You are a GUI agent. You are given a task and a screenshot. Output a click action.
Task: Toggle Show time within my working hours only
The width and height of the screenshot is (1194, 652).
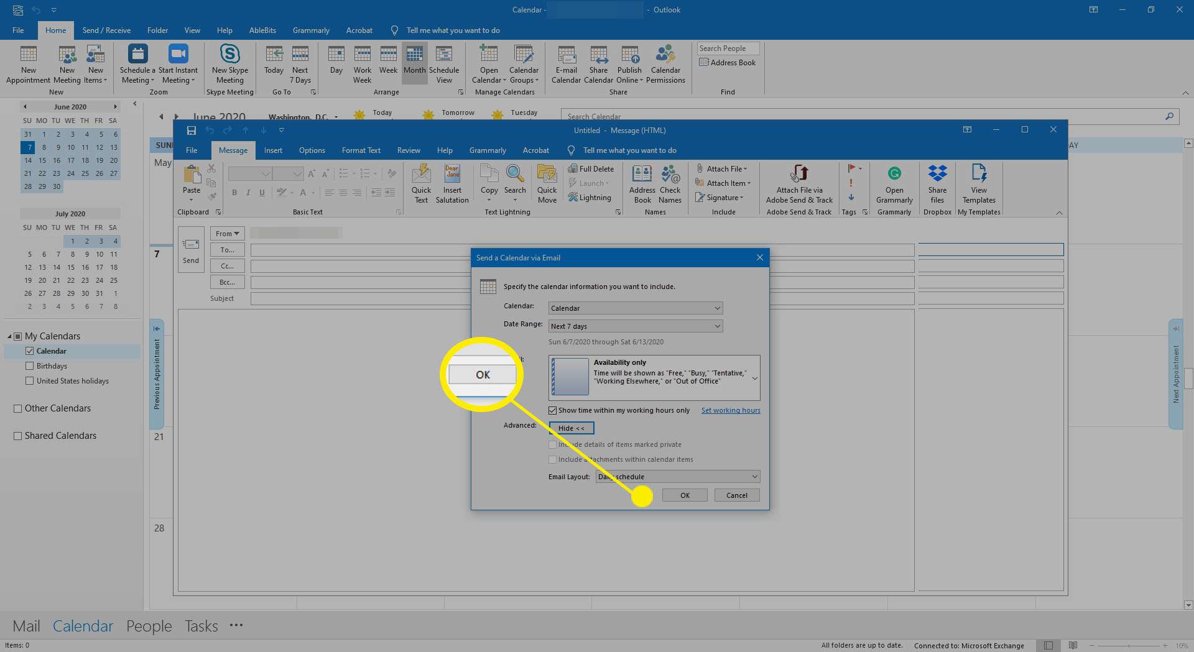pyautogui.click(x=552, y=410)
